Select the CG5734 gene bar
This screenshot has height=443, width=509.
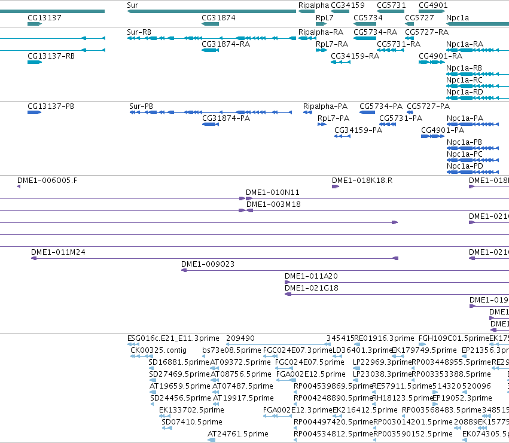pyautogui.click(x=365, y=24)
